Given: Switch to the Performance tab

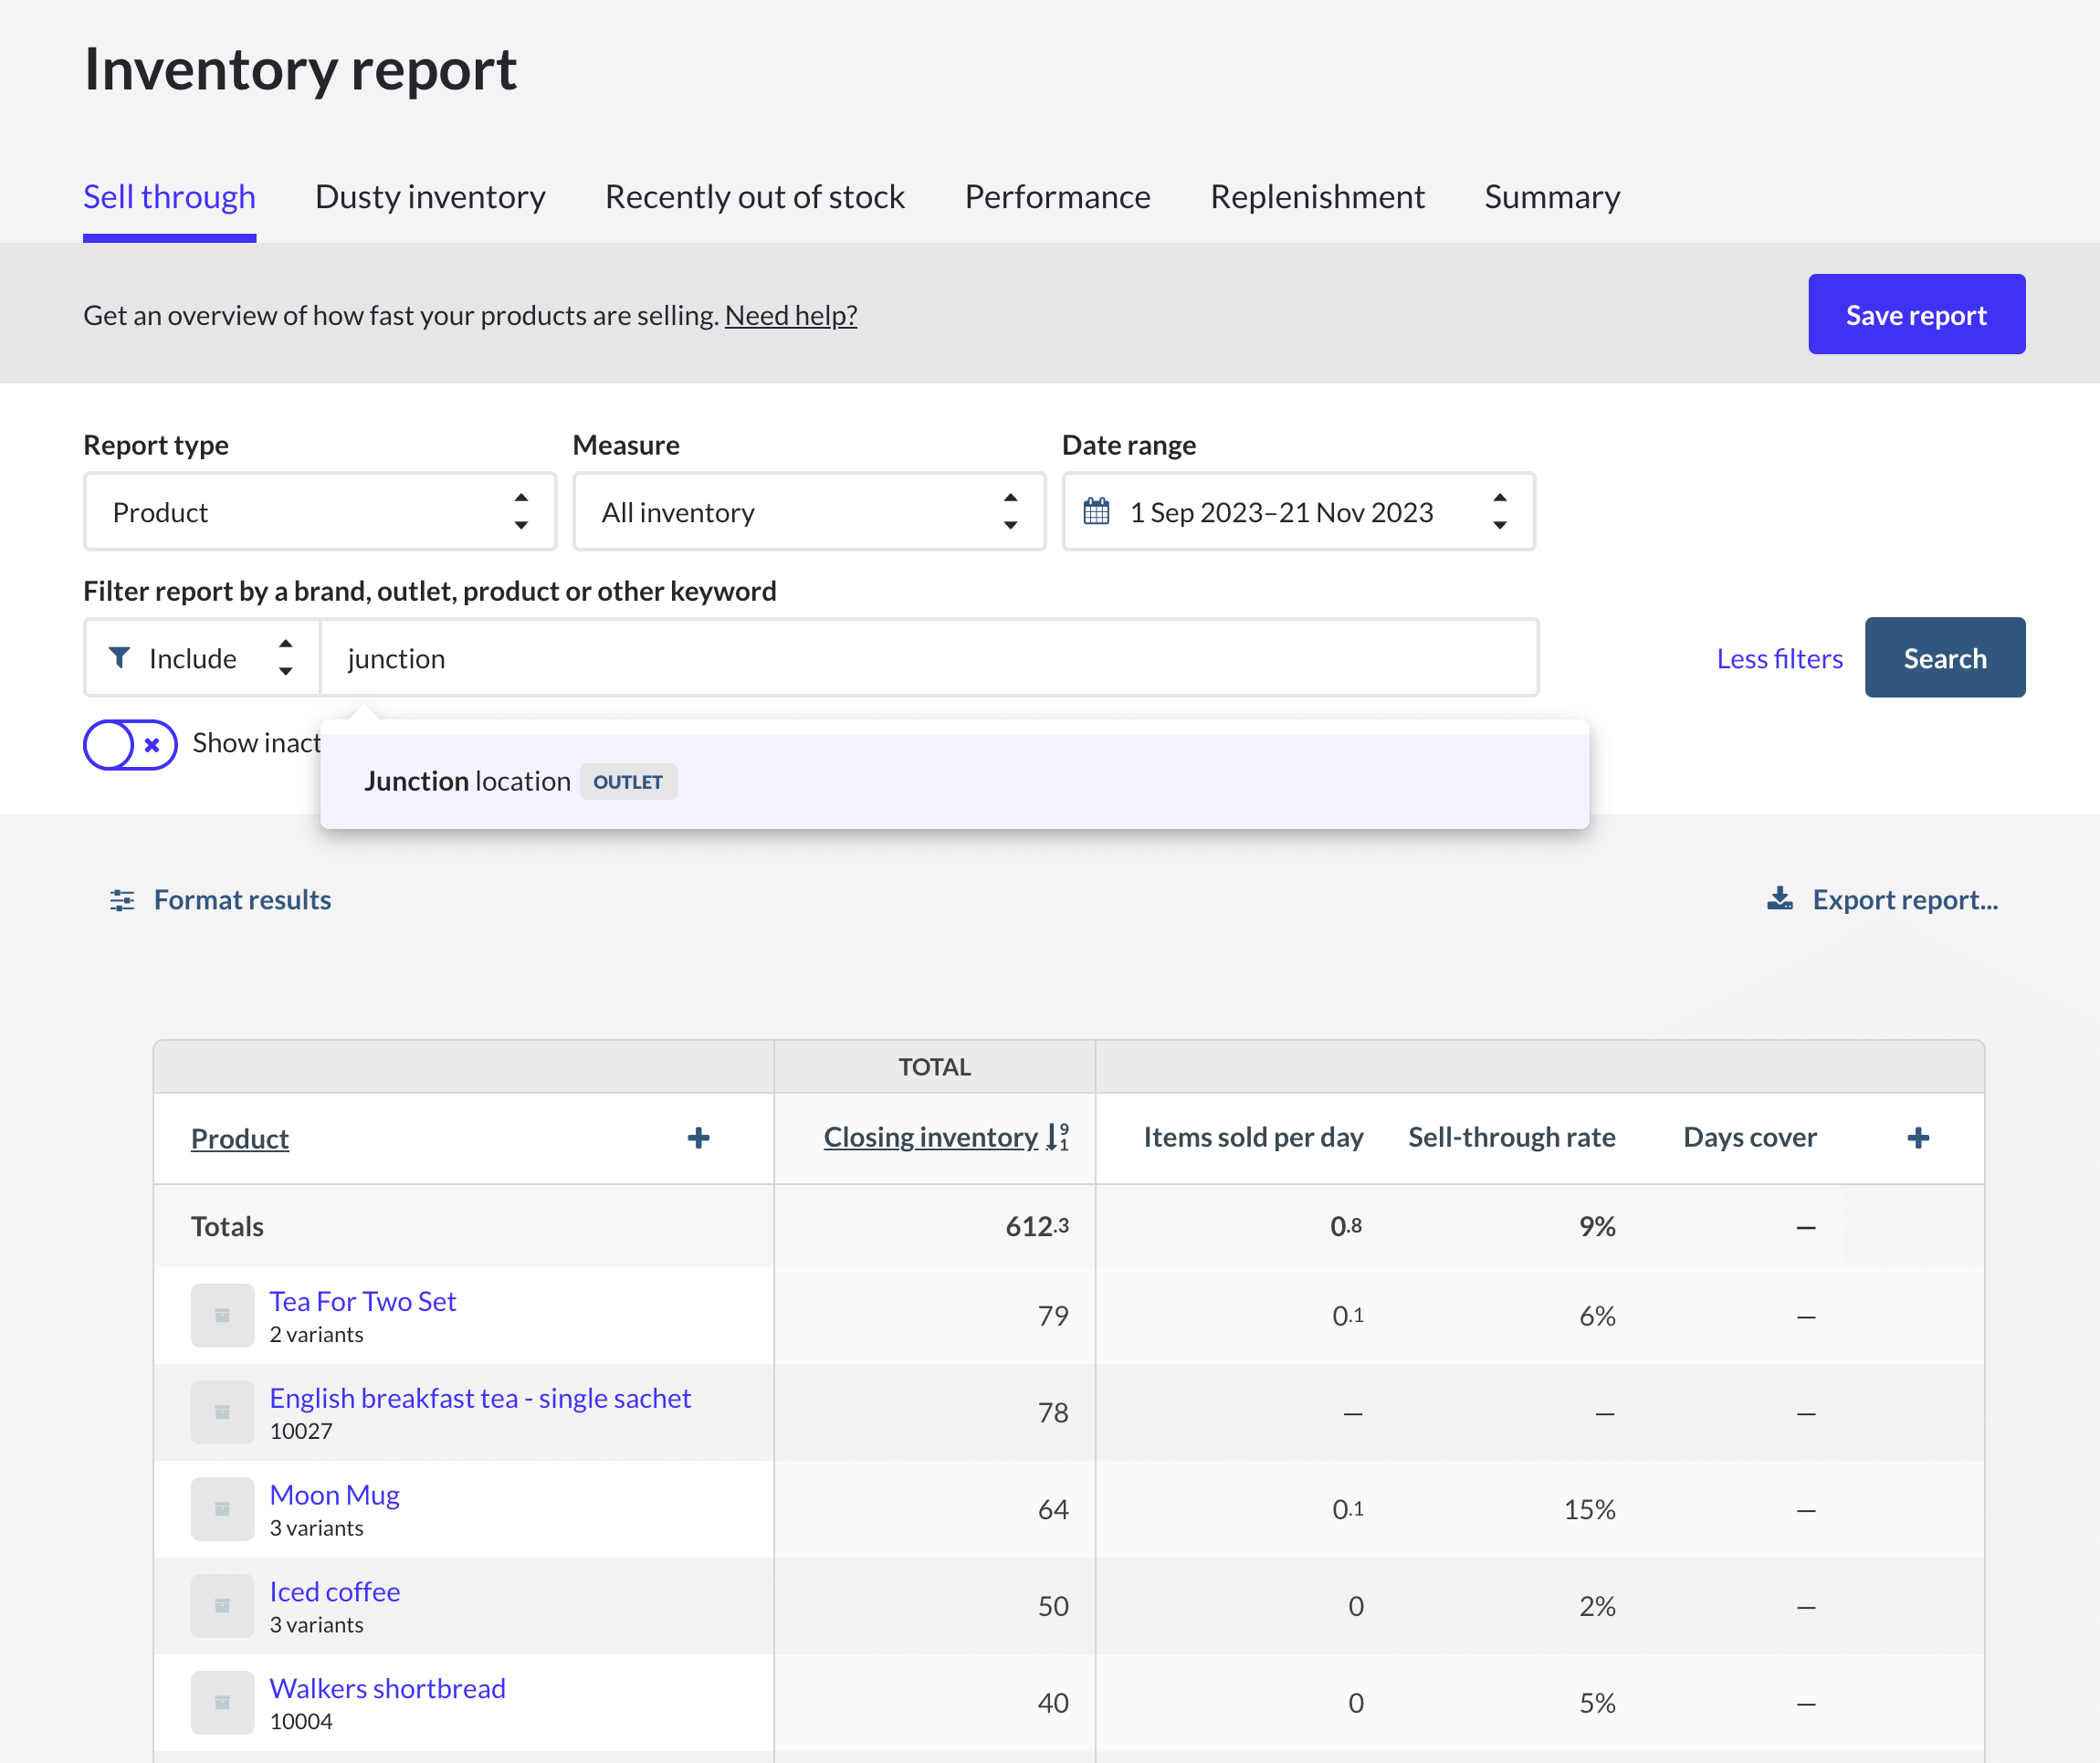Looking at the screenshot, I should pos(1057,197).
